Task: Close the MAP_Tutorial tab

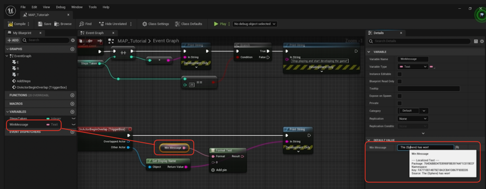Action: click(x=67, y=15)
